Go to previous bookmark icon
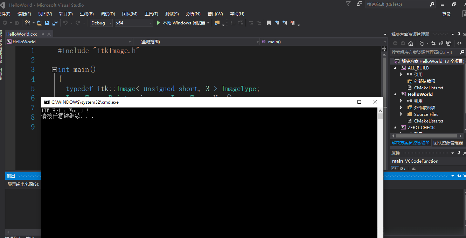 277,23
